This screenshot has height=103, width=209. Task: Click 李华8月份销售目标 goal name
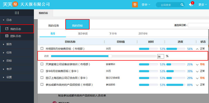pos(62,71)
